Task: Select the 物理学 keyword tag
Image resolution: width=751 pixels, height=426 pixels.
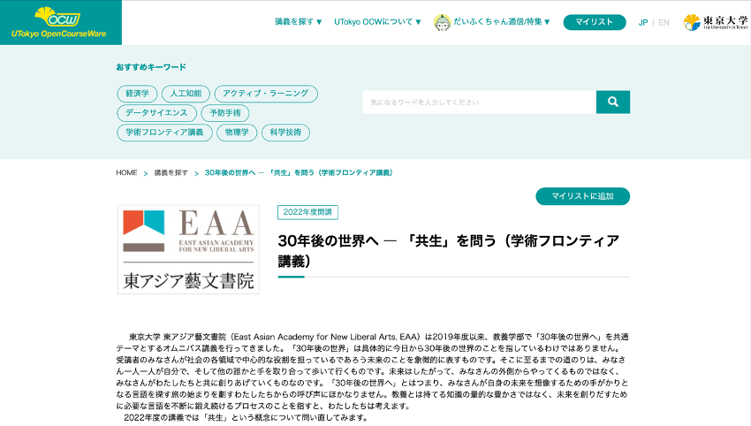Action: (x=237, y=133)
